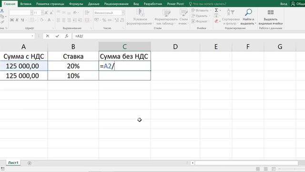Open the font name combo box
Viewport: 305px width, 172px height.
click(x=21, y=13)
